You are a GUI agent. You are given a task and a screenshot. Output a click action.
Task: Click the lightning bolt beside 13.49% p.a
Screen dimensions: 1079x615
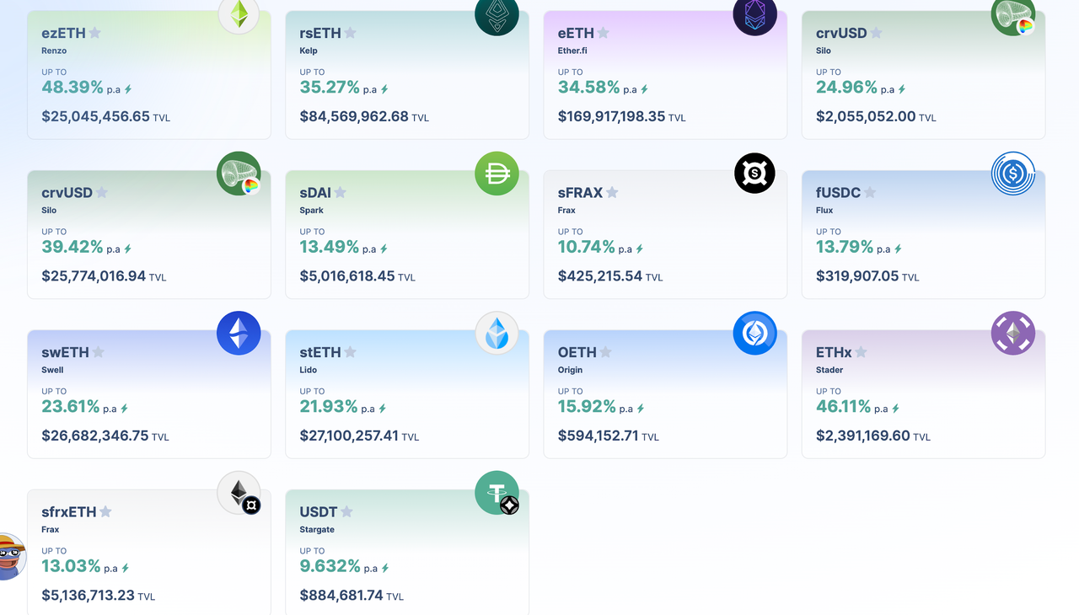pos(384,249)
